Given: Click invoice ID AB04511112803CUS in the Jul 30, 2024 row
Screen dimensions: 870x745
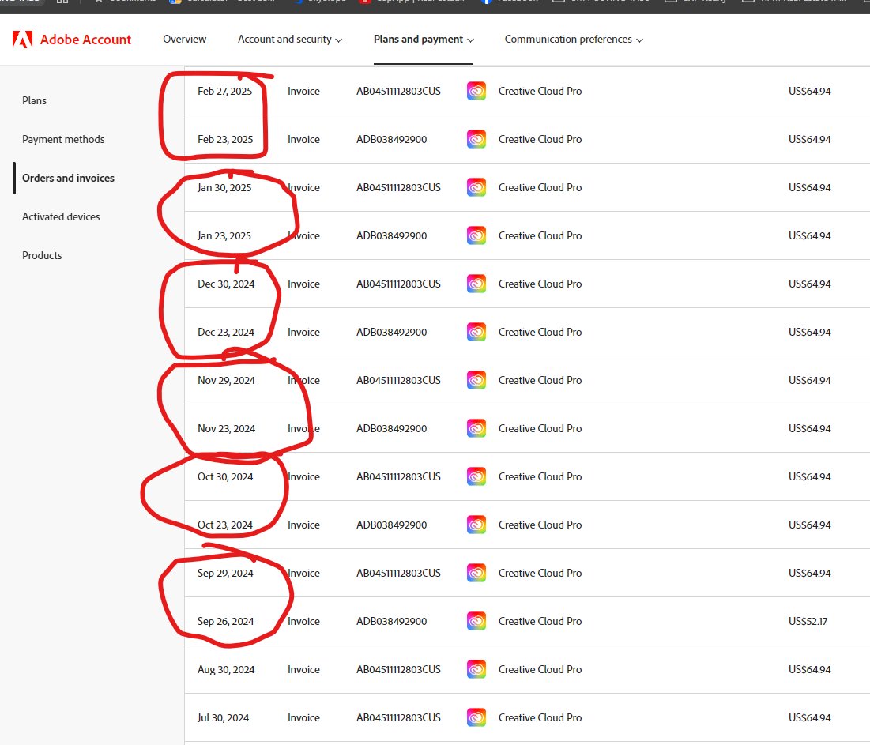Looking at the screenshot, I should click(398, 718).
